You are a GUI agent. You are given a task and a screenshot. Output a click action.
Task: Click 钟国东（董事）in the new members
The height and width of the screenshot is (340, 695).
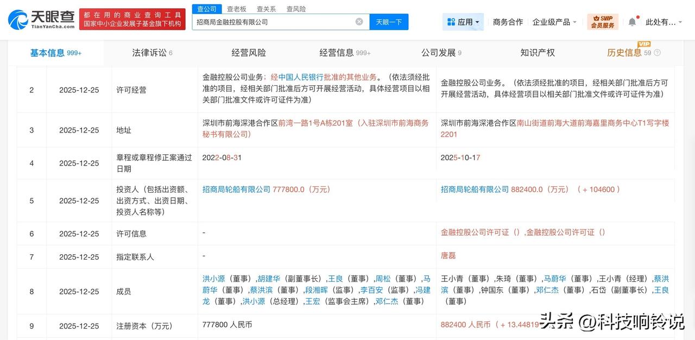pyautogui.click(x=505, y=290)
